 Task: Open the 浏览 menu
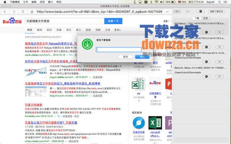42,2
